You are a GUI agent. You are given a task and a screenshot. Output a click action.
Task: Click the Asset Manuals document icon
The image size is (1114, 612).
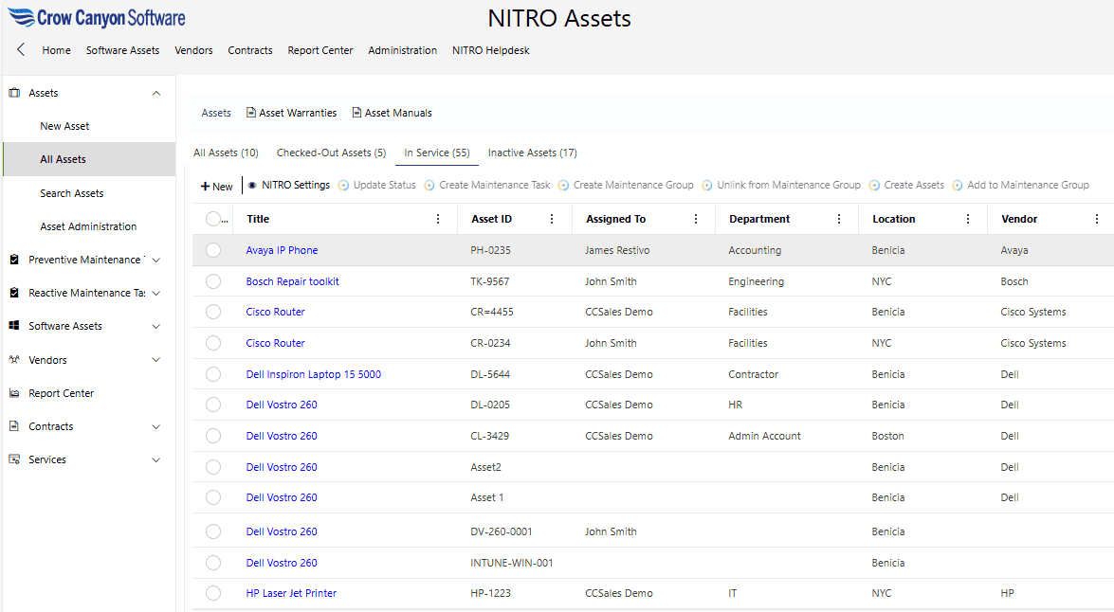(356, 112)
